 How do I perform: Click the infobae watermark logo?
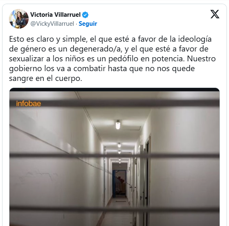(29, 104)
